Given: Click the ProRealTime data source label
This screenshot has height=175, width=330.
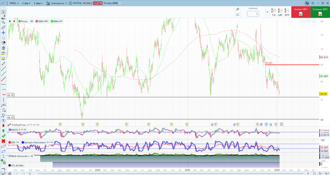Looking at the screenshot, I should [x=18, y=125].
